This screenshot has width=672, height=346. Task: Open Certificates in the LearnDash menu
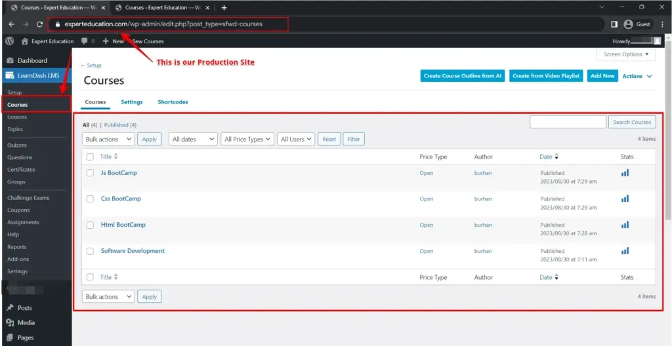pos(21,170)
